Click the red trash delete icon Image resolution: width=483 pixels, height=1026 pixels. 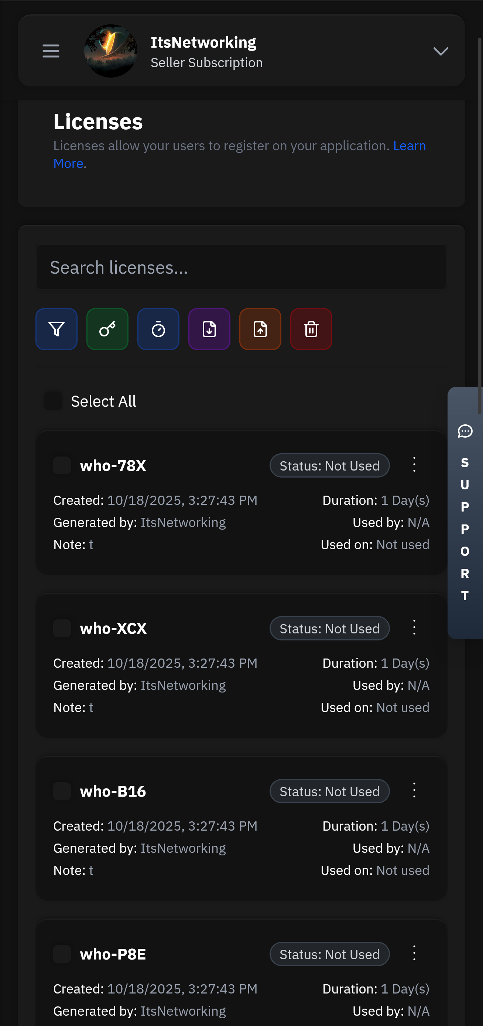coord(311,329)
